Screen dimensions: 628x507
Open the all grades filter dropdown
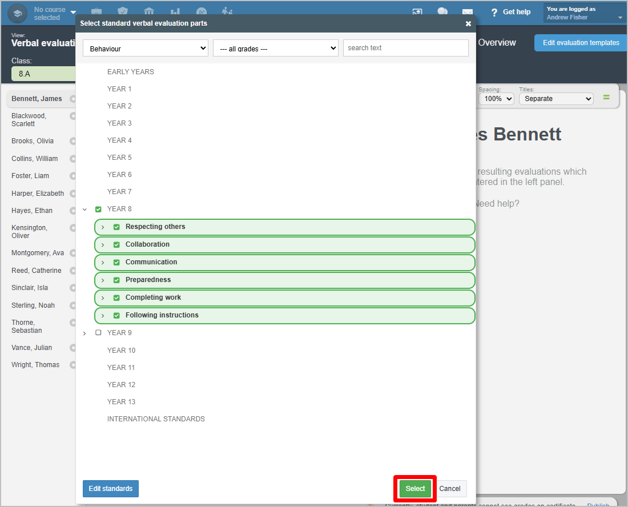tap(275, 49)
